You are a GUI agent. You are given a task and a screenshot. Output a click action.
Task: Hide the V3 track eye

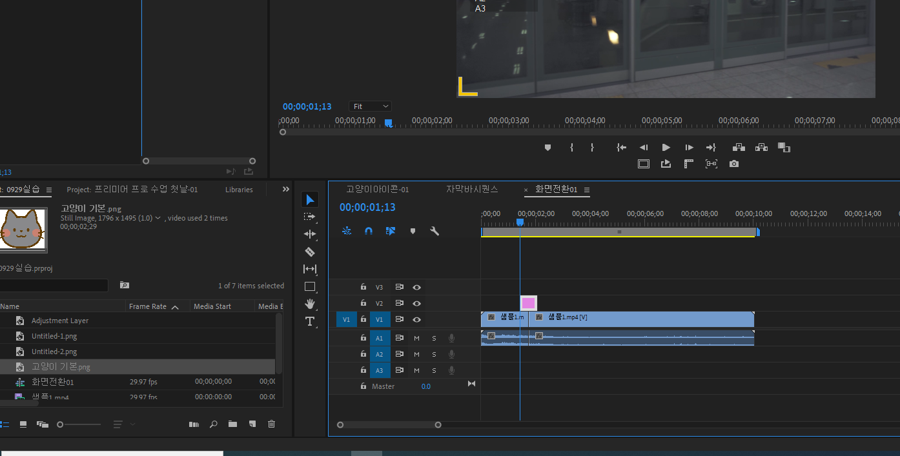click(x=417, y=287)
